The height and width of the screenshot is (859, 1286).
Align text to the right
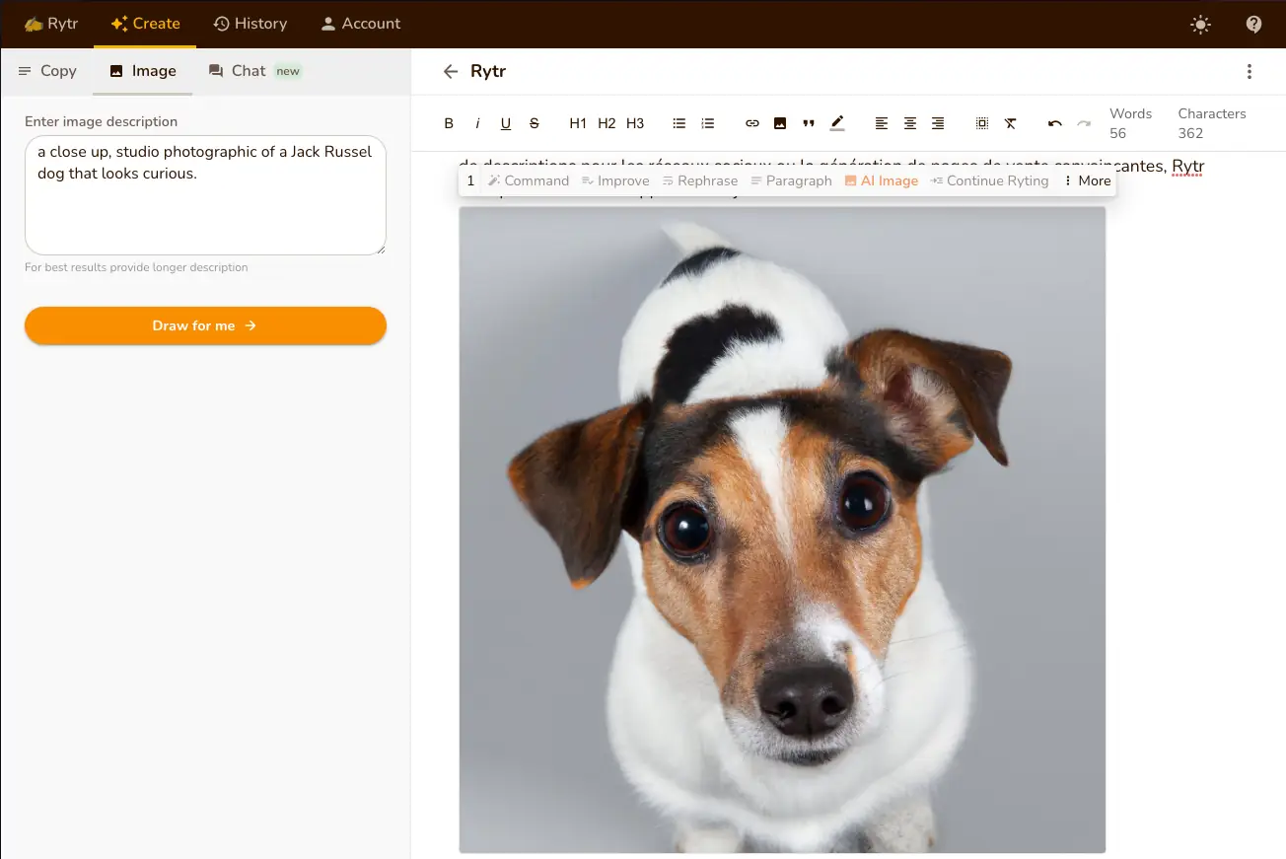click(x=938, y=123)
